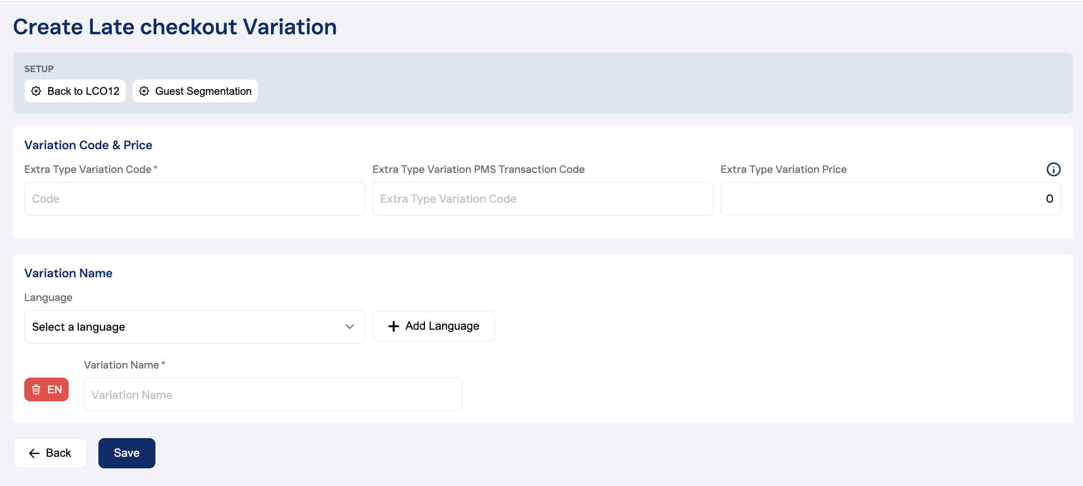The width and height of the screenshot is (1083, 486).
Task: Expand the language chevron arrow
Action: pyautogui.click(x=349, y=327)
